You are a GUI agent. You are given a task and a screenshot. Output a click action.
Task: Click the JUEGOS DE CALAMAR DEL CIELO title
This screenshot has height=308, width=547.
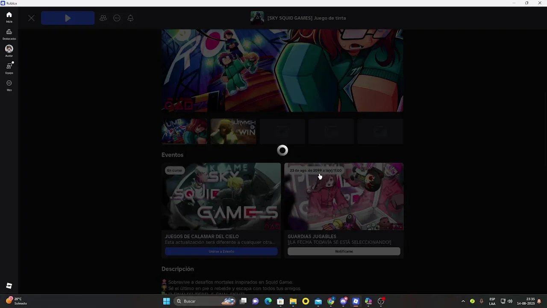click(x=202, y=237)
